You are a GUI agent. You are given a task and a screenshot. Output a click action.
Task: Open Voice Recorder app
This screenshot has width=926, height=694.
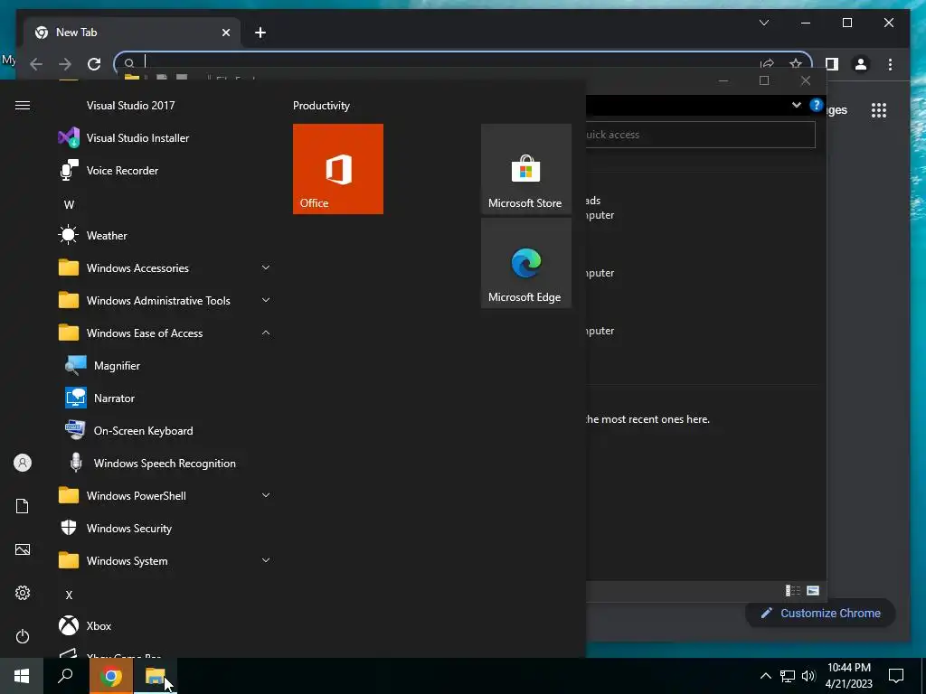[122, 171]
